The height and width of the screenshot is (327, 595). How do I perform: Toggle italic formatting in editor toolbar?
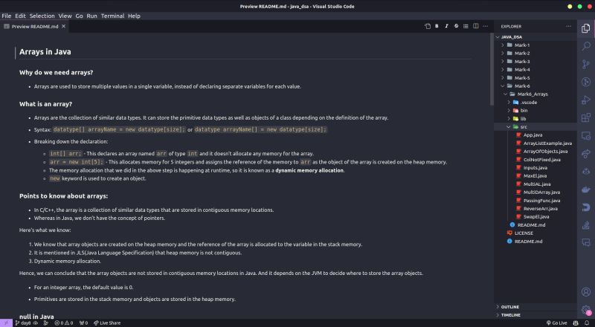point(446,26)
